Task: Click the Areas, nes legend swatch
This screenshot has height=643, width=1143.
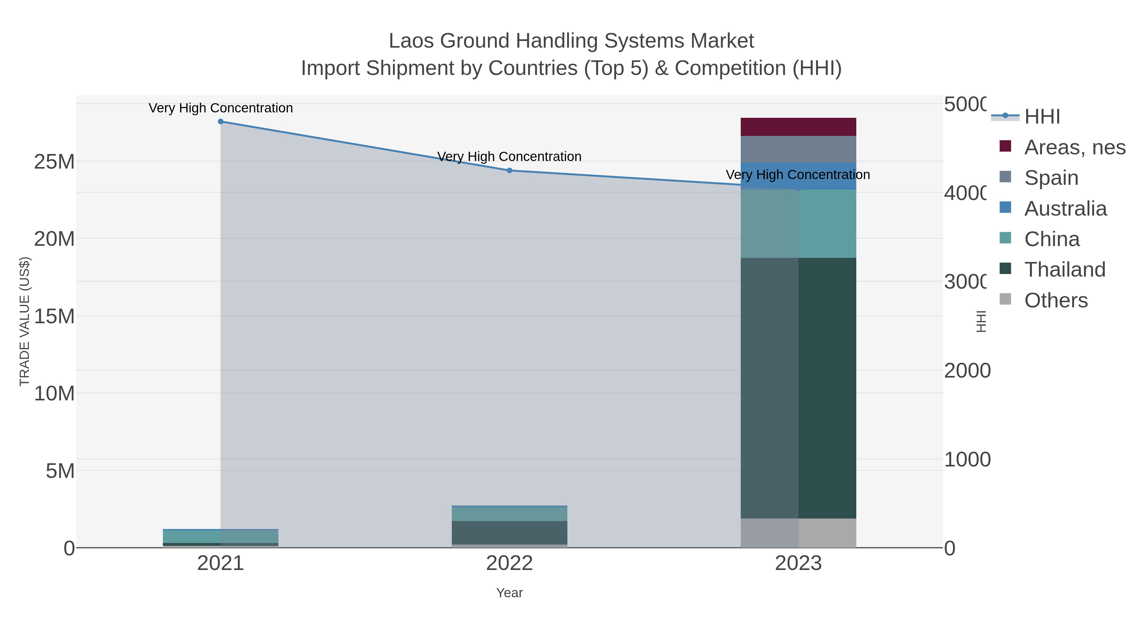Action: point(1006,146)
